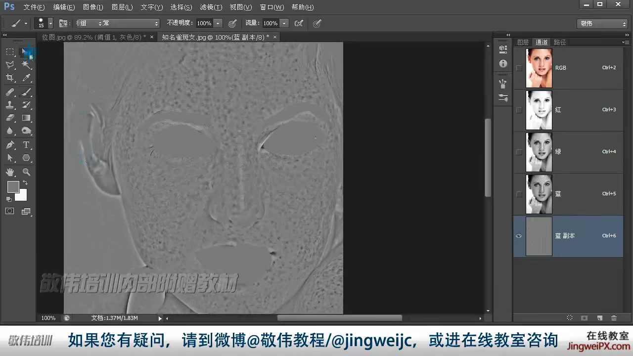
Task: Swap foreground and background colors
Action: click(25, 183)
